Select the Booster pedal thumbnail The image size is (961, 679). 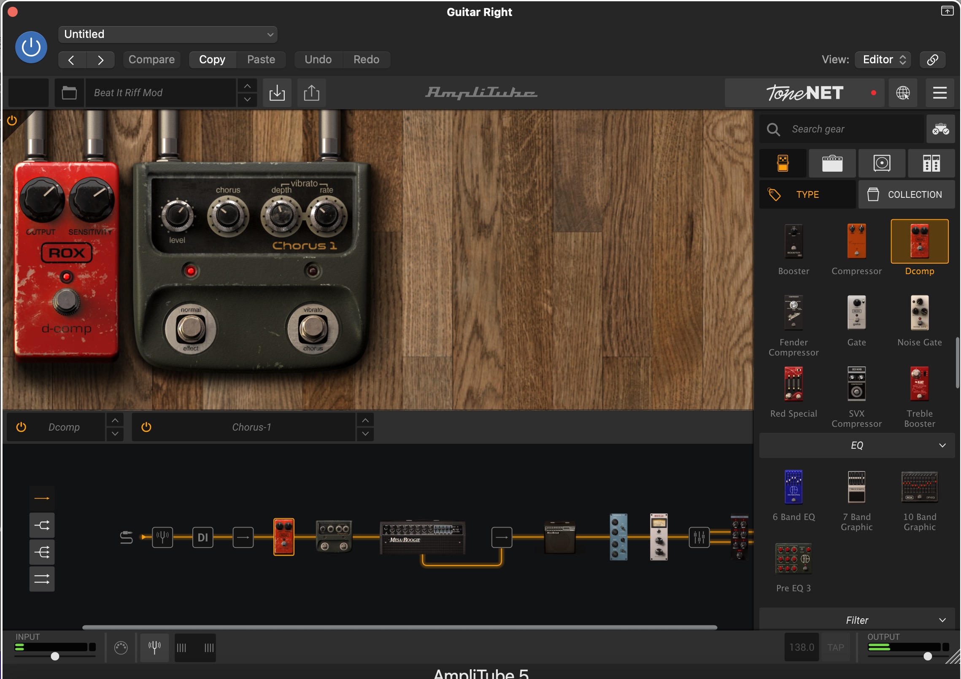(794, 241)
